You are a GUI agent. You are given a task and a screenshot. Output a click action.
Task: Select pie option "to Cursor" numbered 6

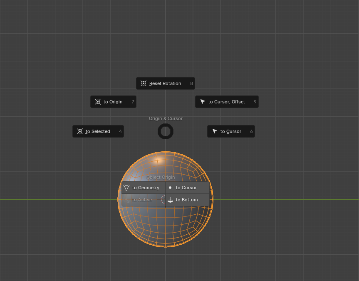231,131
